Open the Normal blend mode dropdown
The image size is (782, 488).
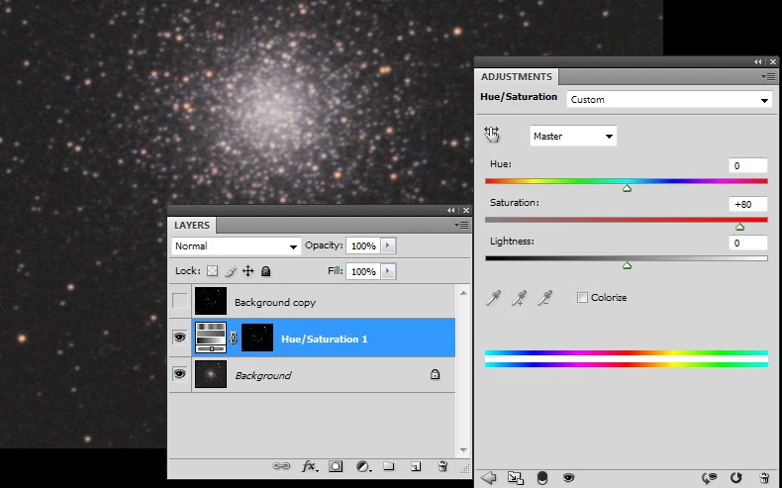pyautogui.click(x=236, y=245)
